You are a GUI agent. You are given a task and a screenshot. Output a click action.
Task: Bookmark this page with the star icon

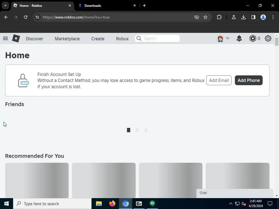click(x=205, y=17)
